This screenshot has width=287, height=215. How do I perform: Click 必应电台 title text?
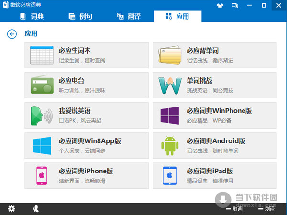[71, 81]
